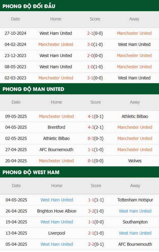This screenshot has width=159, height=252.
Task: Open the 2-2(0-1) score against AFC Bournemouth
Action: coord(96,244)
